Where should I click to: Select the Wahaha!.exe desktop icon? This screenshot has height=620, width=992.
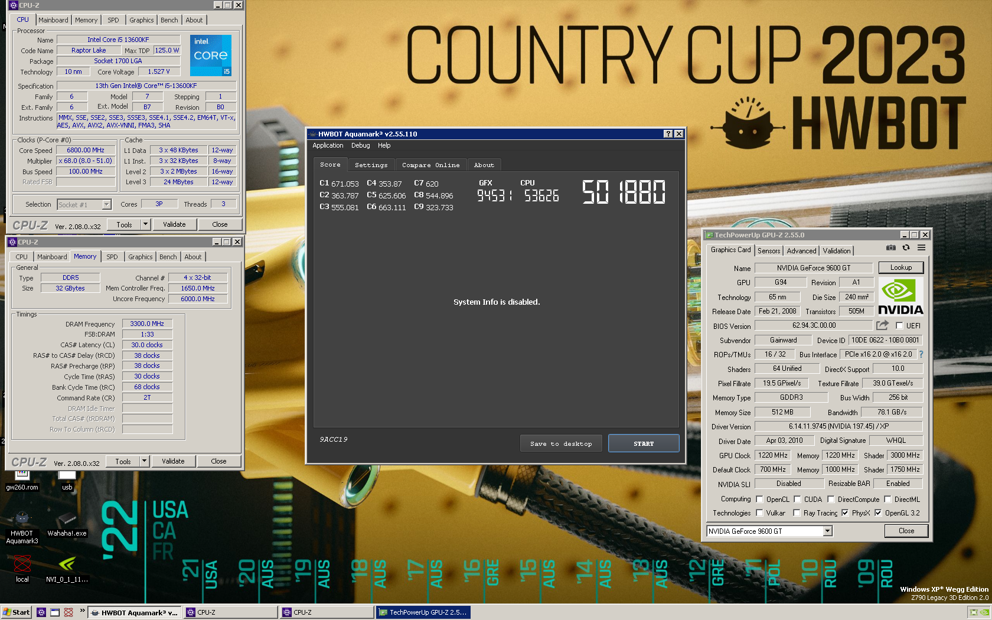[67, 524]
